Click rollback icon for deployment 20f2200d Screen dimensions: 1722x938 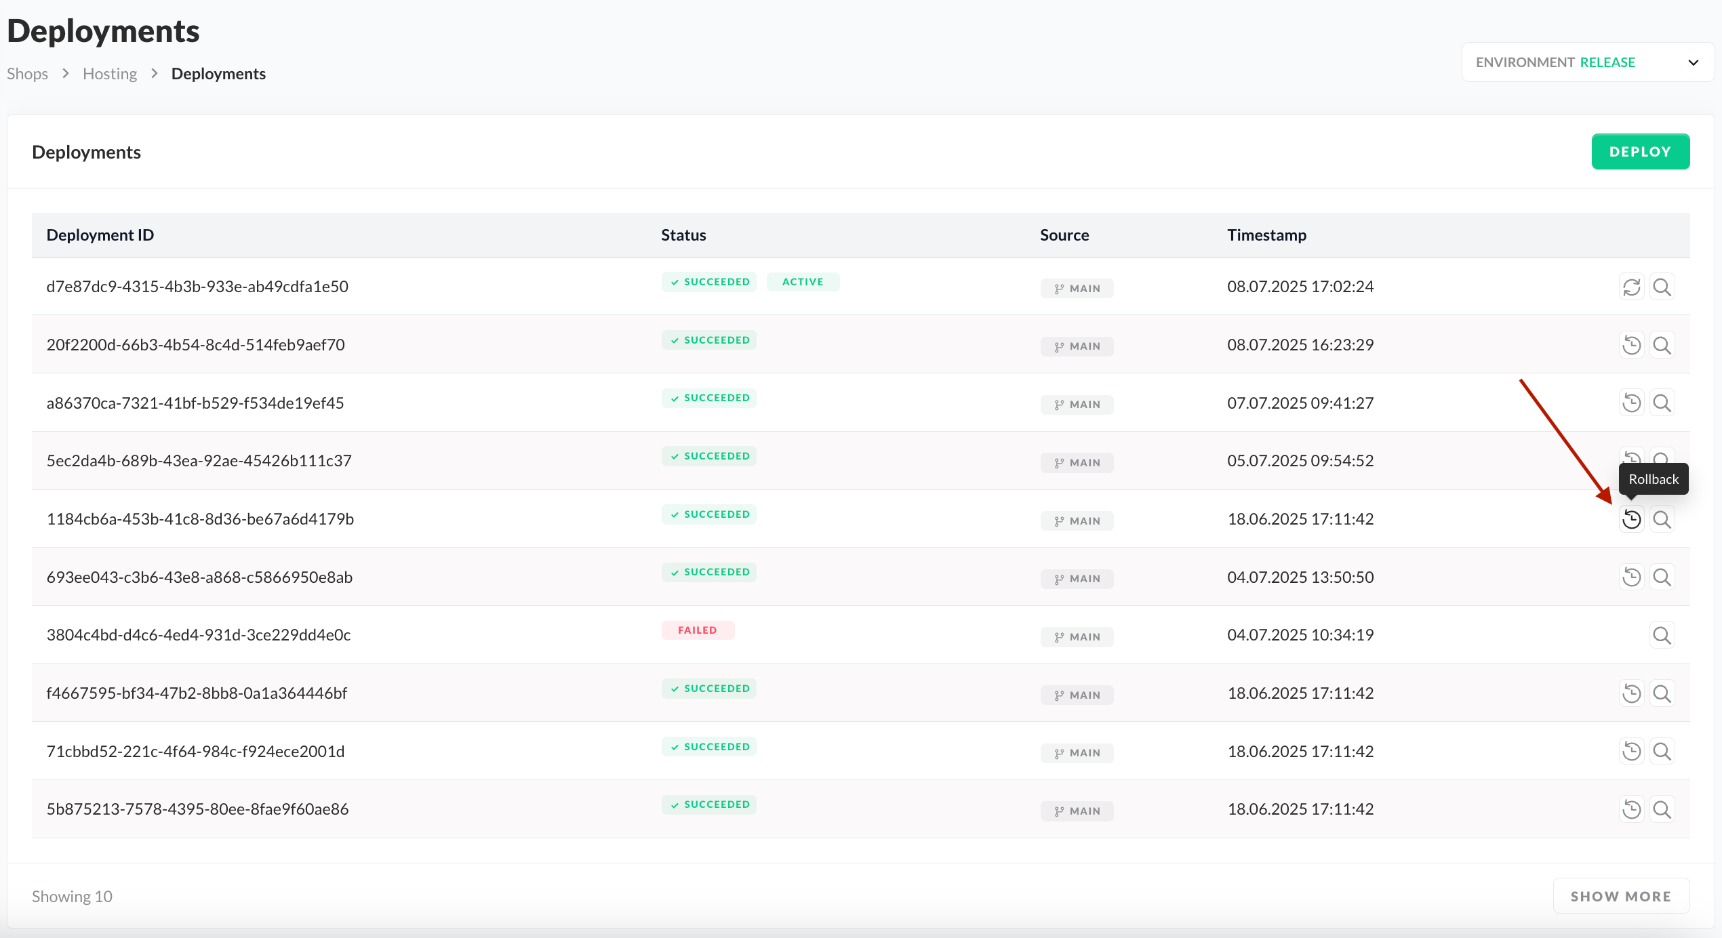point(1631,345)
